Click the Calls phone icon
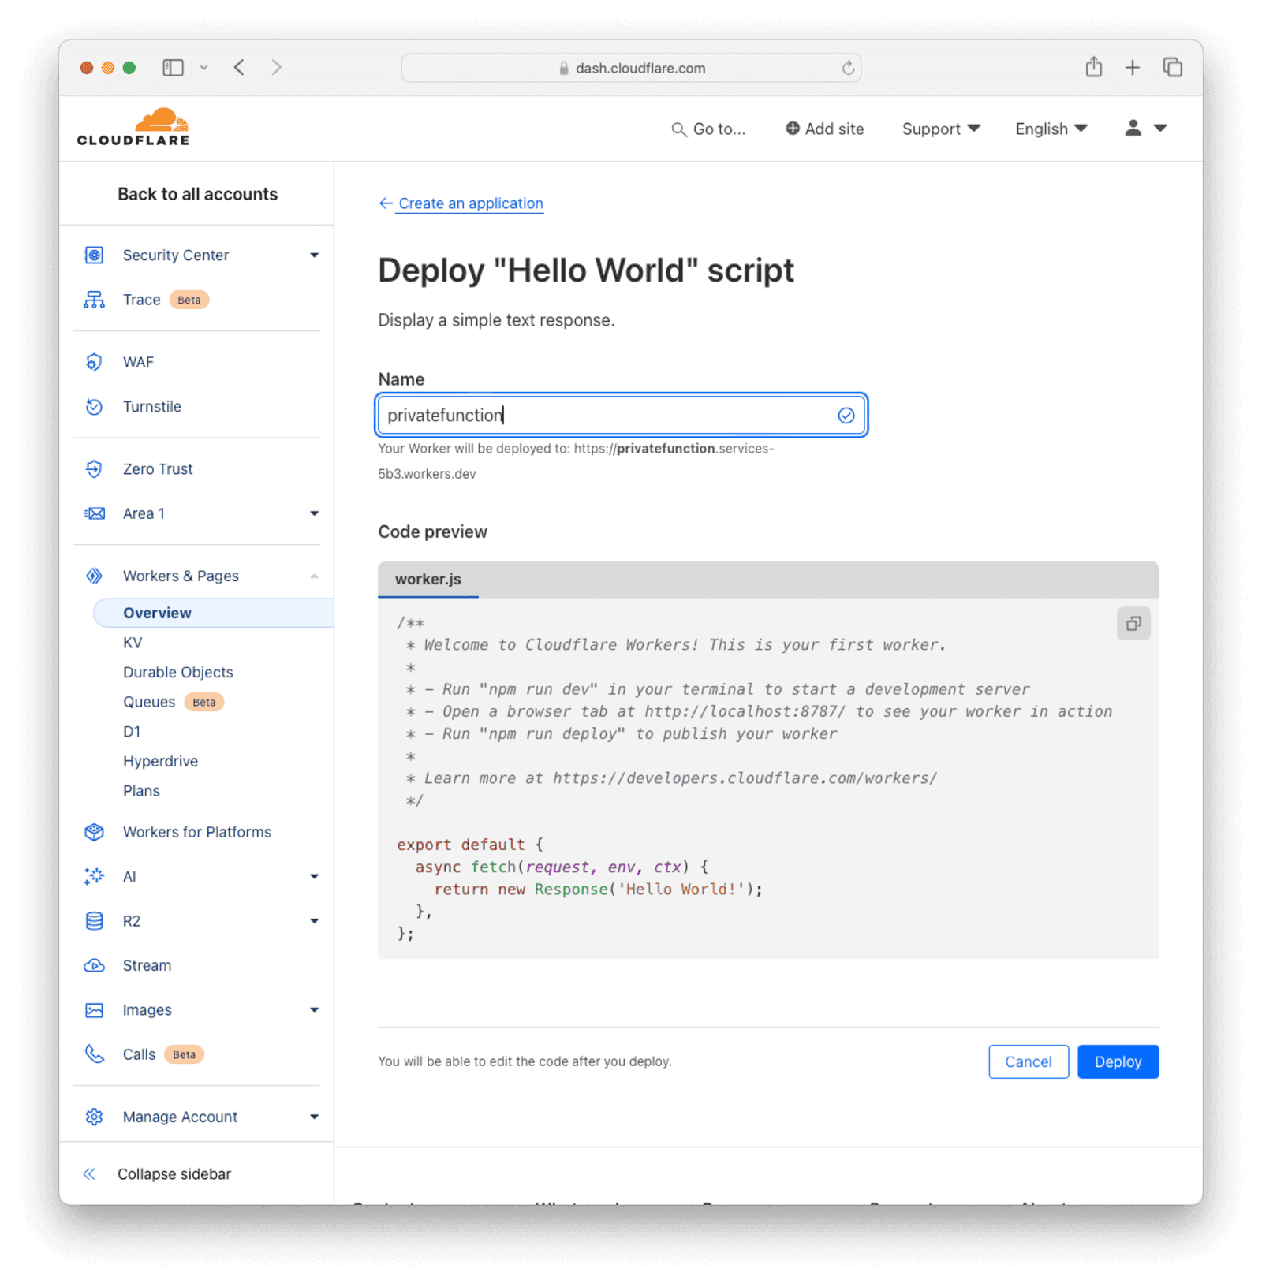The width and height of the screenshot is (1262, 1283). 94,1054
